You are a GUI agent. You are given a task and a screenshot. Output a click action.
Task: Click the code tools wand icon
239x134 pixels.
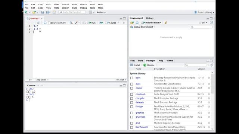76,23
